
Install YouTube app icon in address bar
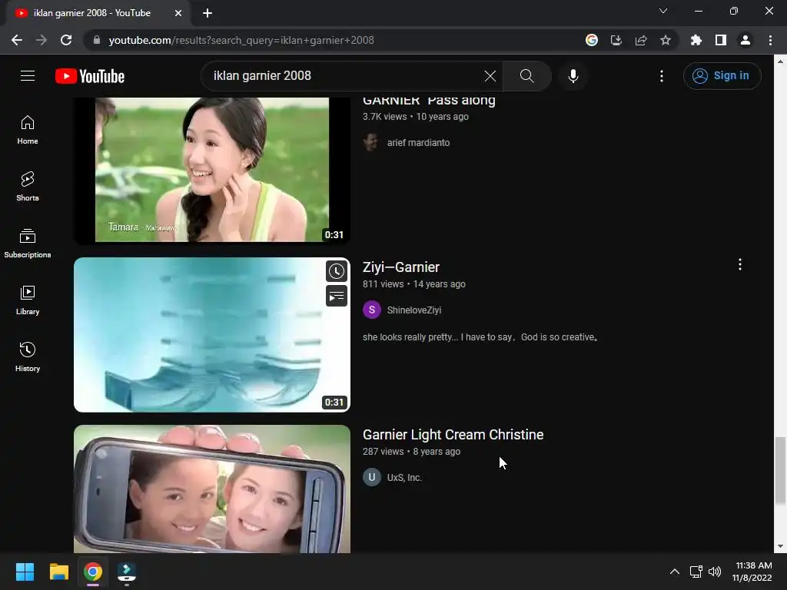tap(616, 40)
